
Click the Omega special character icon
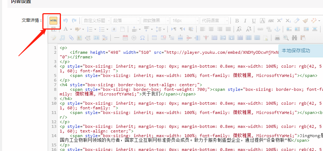[x=142, y=38]
